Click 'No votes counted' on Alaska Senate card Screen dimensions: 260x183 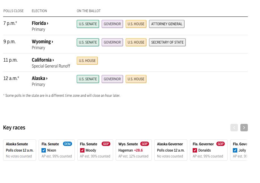pos(19,156)
